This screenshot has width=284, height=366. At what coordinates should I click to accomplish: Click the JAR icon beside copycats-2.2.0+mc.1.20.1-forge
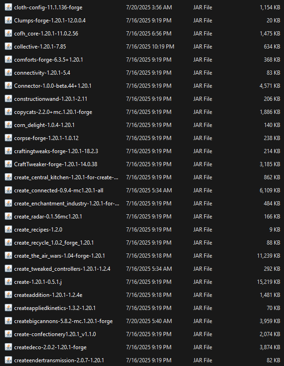click(x=8, y=112)
